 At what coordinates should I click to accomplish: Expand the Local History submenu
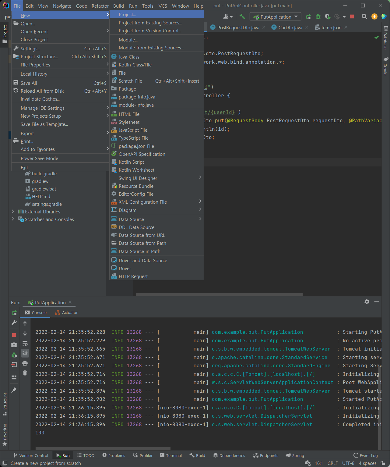click(x=60, y=74)
